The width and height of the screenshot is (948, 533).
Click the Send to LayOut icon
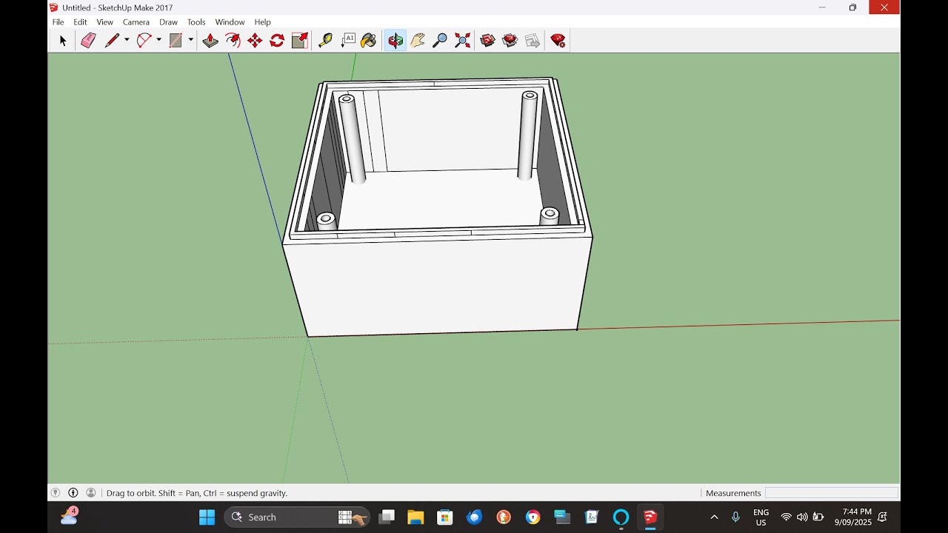coord(532,41)
